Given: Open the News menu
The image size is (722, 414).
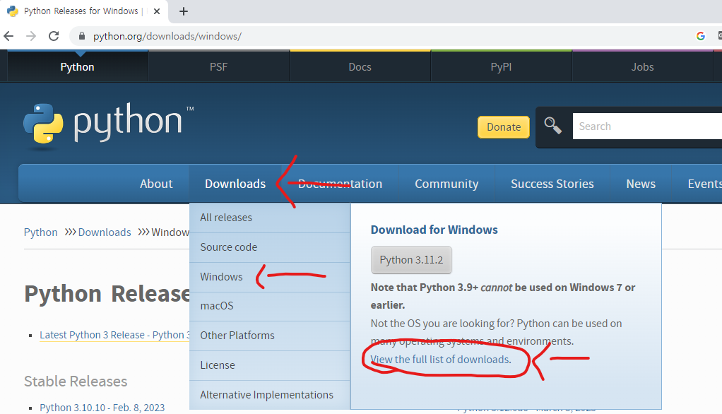Looking at the screenshot, I should [641, 184].
